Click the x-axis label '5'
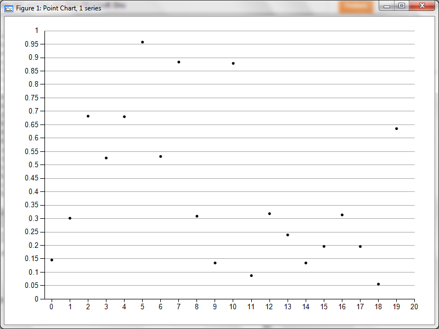Image resolution: width=439 pixels, height=329 pixels. click(x=142, y=307)
